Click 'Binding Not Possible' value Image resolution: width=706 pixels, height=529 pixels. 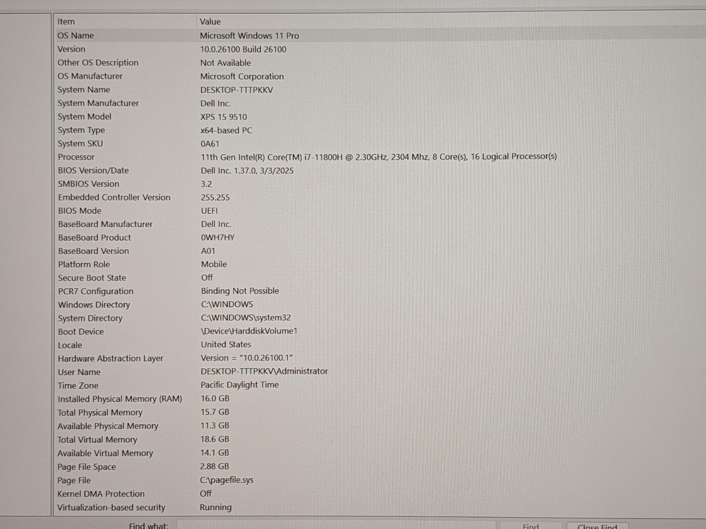click(240, 291)
